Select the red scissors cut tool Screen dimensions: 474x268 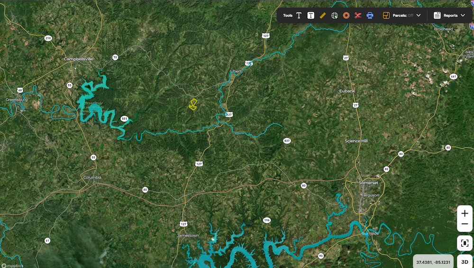click(358, 16)
